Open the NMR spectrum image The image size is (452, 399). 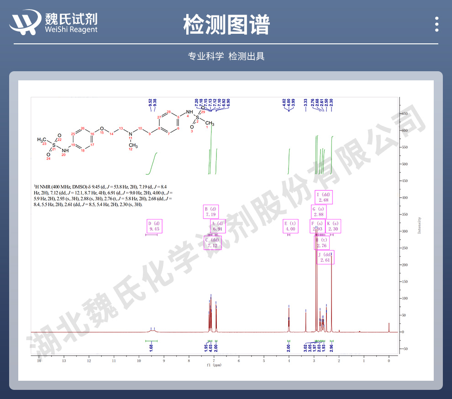click(226, 231)
